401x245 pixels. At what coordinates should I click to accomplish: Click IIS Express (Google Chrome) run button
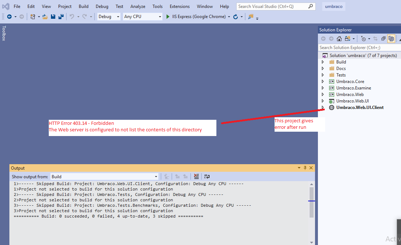(x=196, y=17)
